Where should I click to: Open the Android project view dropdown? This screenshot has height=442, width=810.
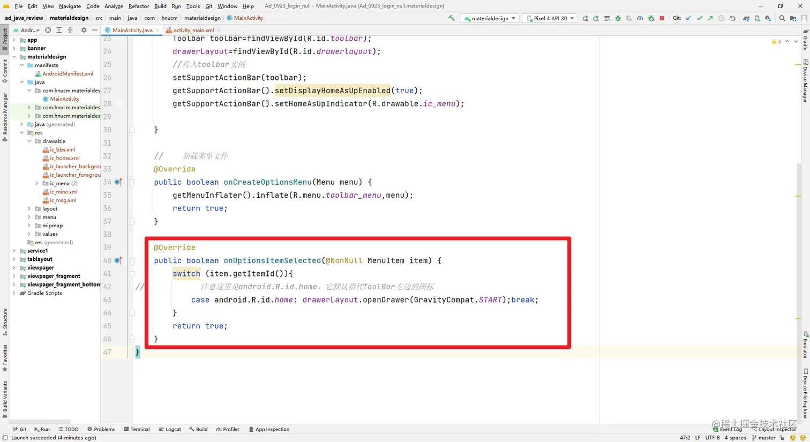[27, 30]
